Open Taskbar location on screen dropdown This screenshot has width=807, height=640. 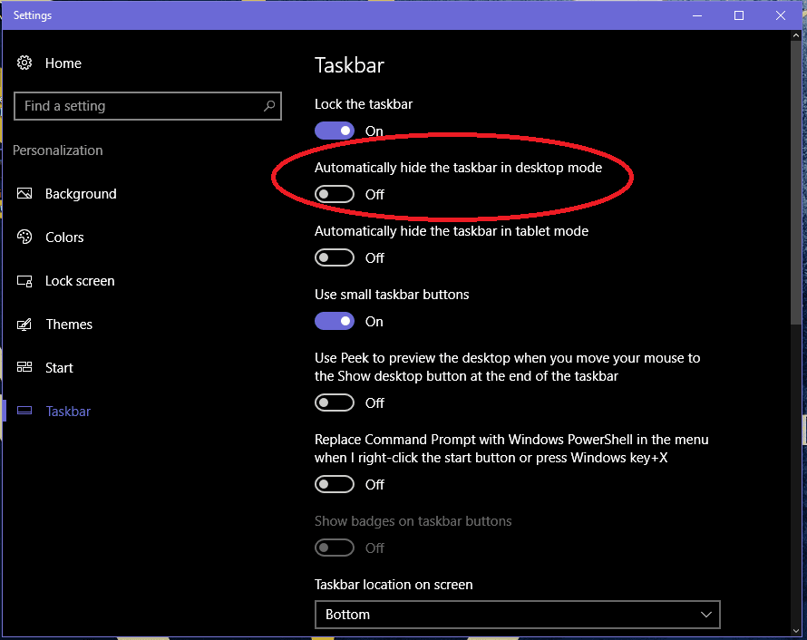(517, 614)
